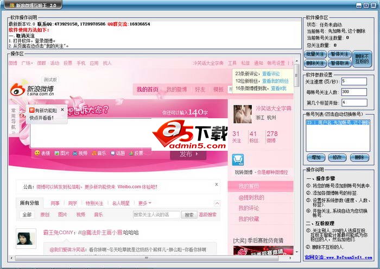Add a video with the 视频 icon
This screenshot has width=380, height=269.
pos(75,153)
